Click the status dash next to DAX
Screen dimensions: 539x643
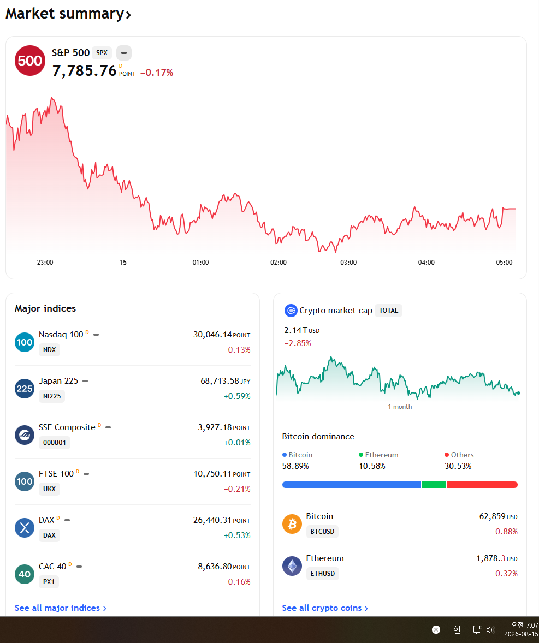point(67,520)
